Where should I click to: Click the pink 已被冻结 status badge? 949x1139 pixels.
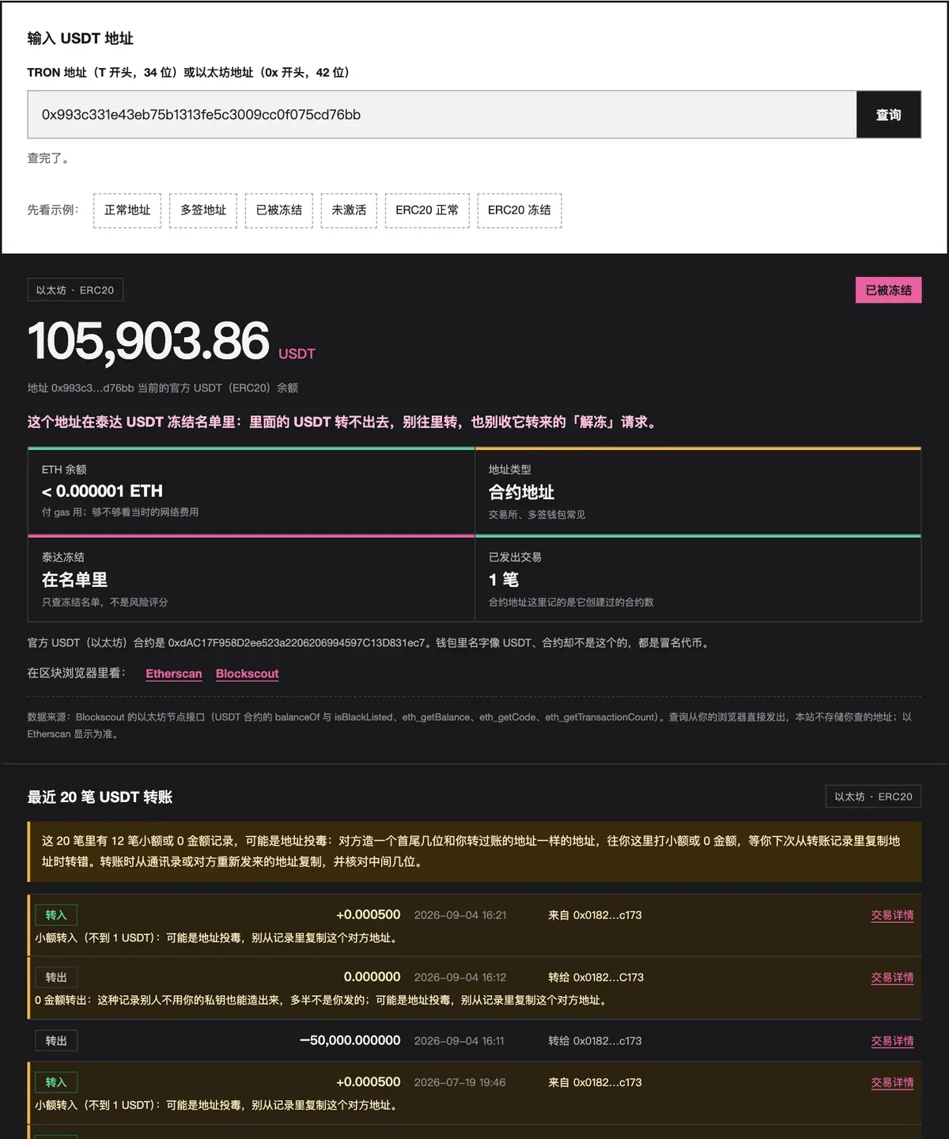pos(889,290)
